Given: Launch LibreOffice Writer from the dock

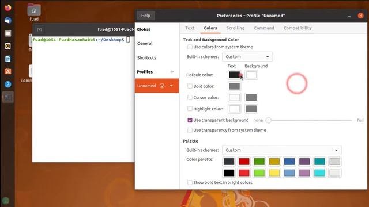Looking at the screenshot, I should coord(7,59).
